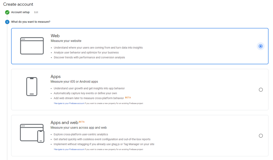This screenshot has width=273, height=160.
Task: Click Measure your users across app and web
Action: coord(79,128)
